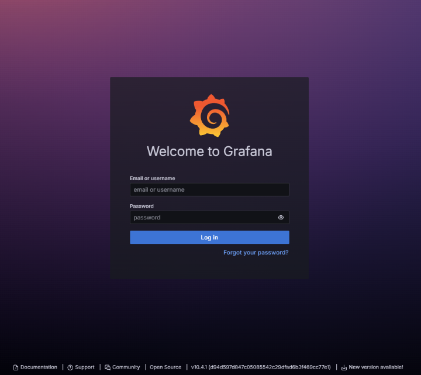Open the Forgot your password link
Image resolution: width=421 pixels, height=375 pixels.
256,253
